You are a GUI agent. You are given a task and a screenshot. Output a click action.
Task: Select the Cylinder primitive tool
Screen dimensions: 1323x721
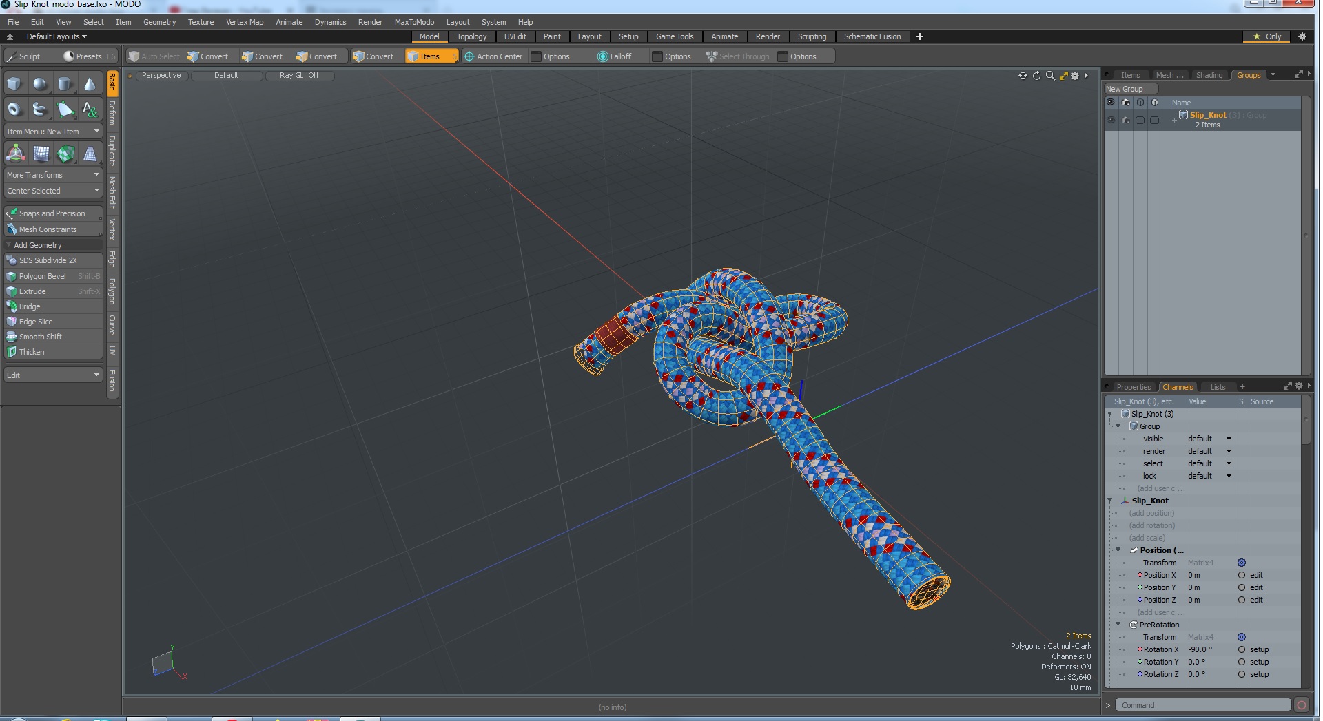coord(65,84)
